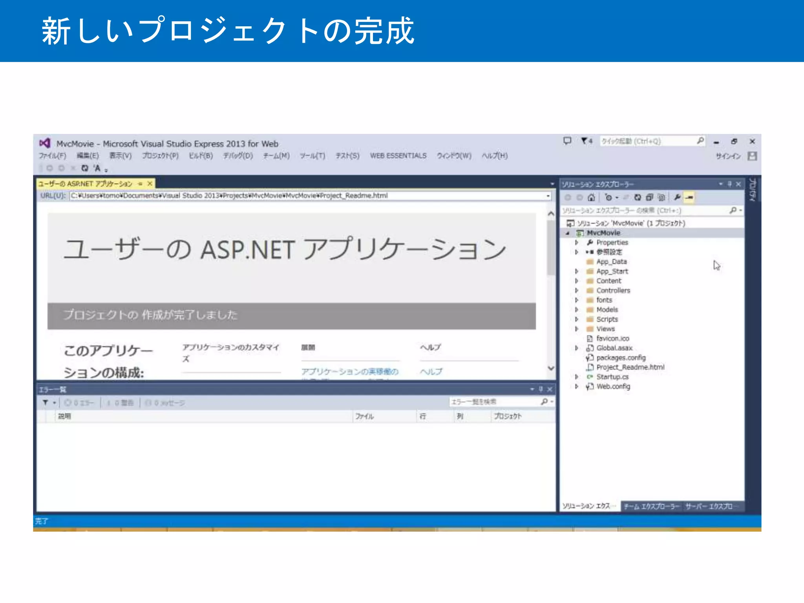
Task: Click the Show All Files icon
Action: pos(661,197)
